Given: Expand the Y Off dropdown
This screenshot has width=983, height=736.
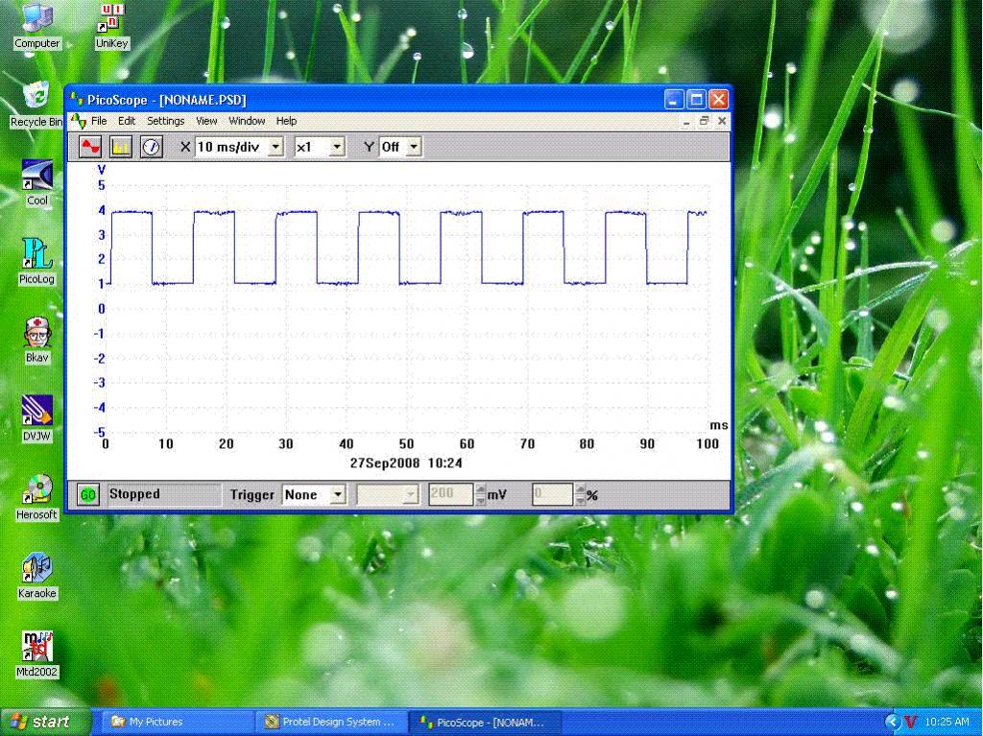Looking at the screenshot, I should pos(414,147).
